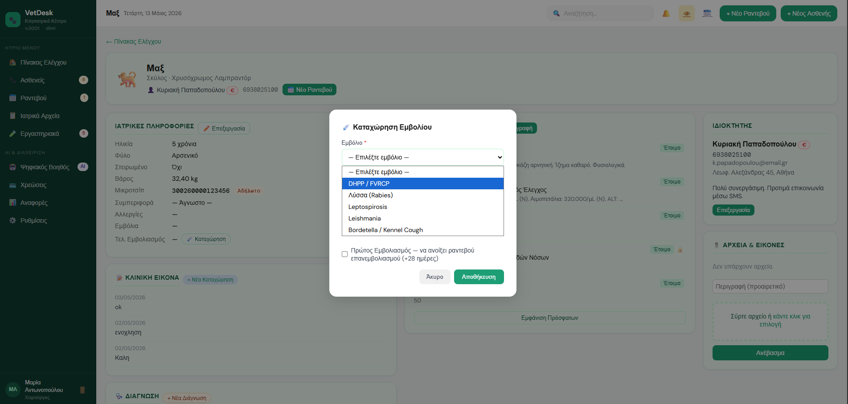The width and height of the screenshot is (848, 404).
Task: Tick the Πρώτος Εμβολιασμός checkbox
Action: point(344,254)
